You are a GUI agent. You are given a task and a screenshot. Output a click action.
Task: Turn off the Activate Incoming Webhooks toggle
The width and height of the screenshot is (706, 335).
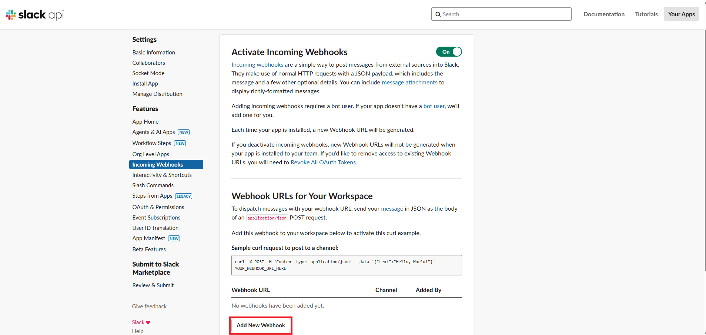(x=449, y=52)
